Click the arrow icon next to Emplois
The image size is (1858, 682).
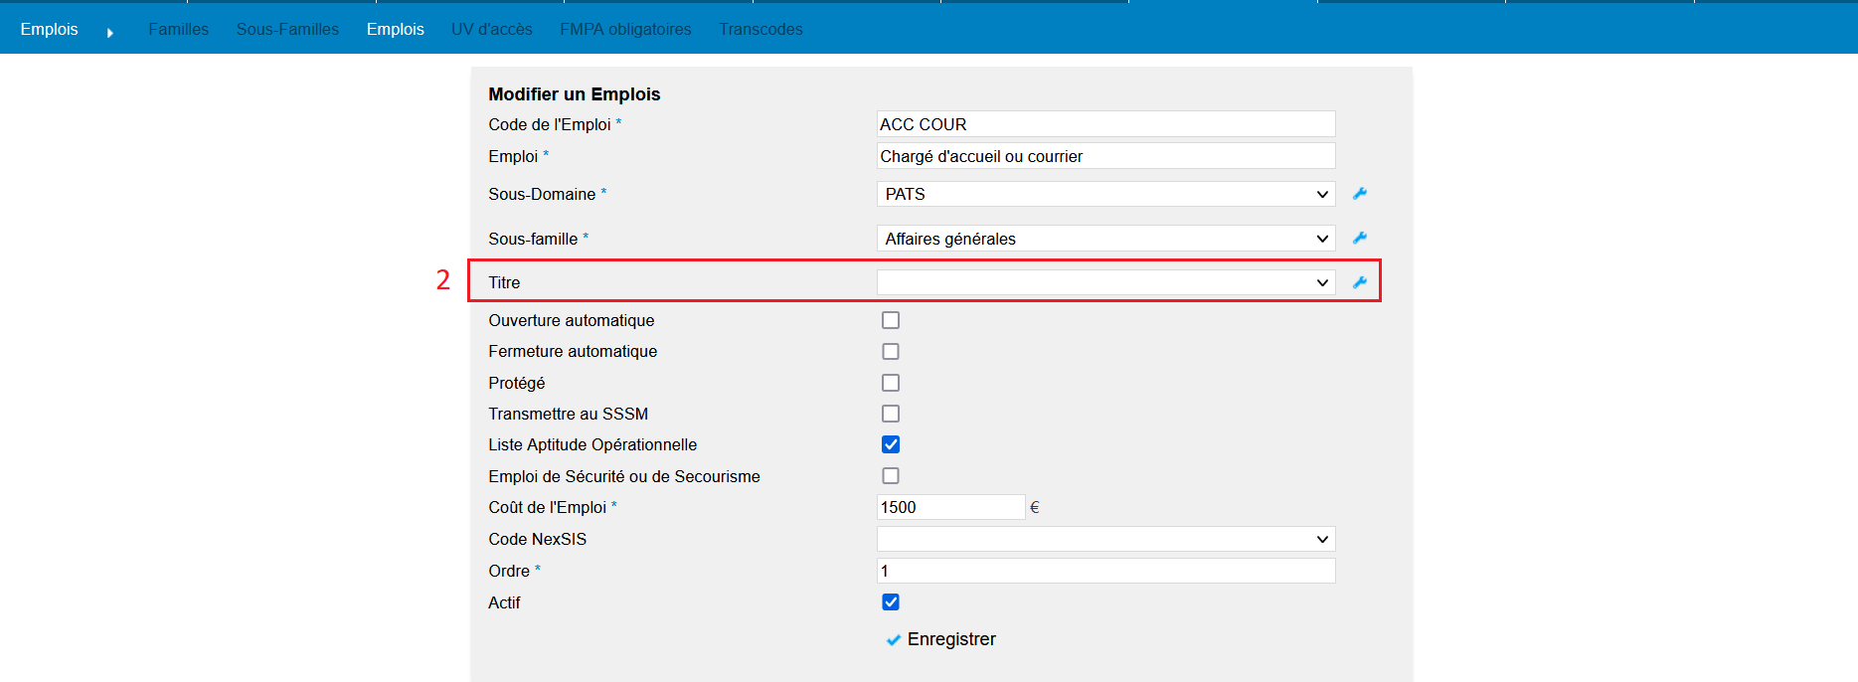(109, 32)
